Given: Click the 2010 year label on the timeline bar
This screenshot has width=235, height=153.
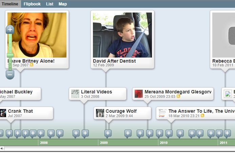Looking at the screenshot, I should coord(164,143).
